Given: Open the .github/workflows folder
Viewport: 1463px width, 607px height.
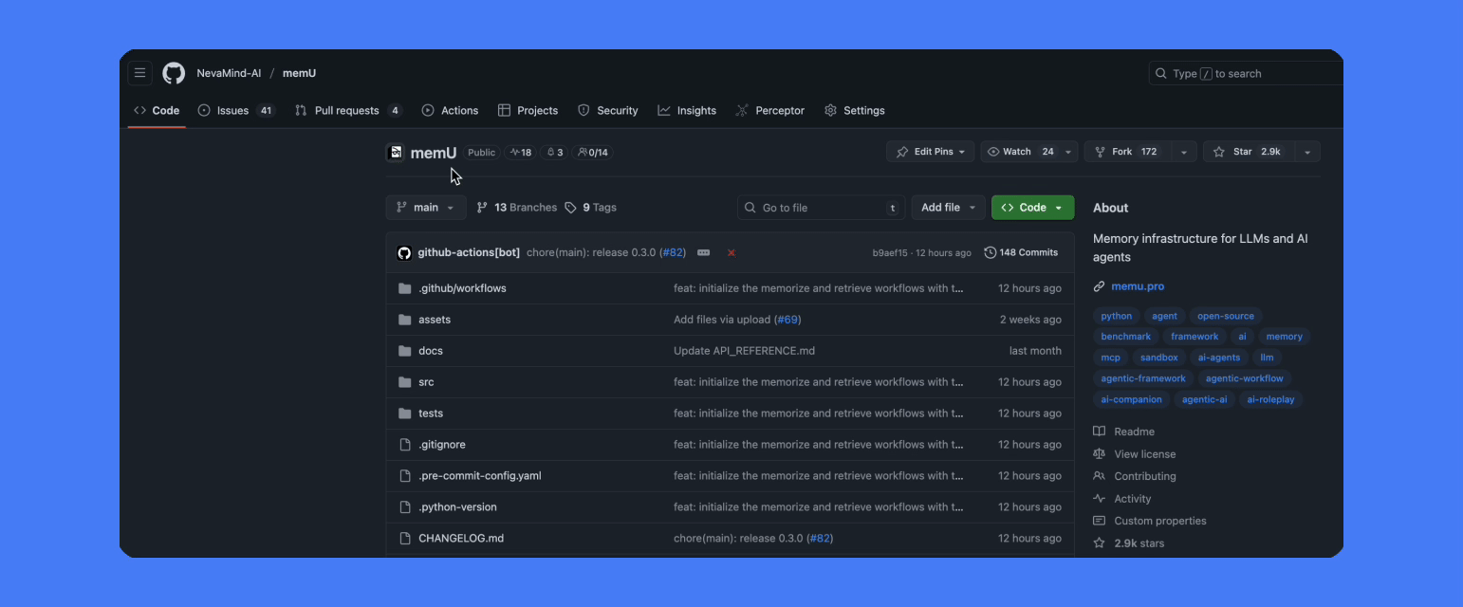Looking at the screenshot, I should [x=462, y=288].
